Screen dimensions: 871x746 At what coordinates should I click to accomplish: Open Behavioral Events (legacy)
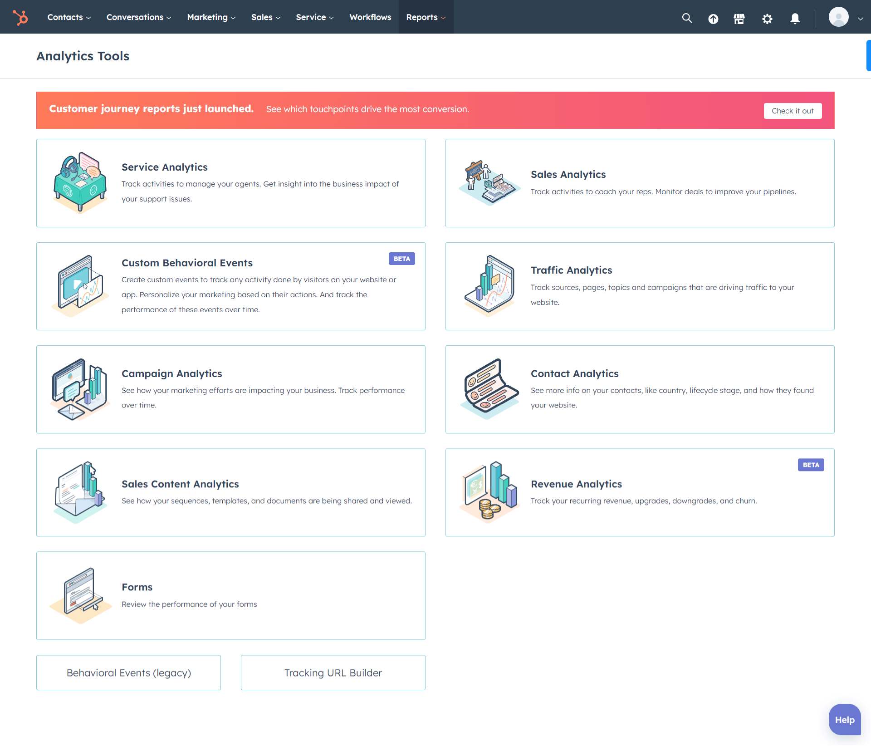point(128,672)
